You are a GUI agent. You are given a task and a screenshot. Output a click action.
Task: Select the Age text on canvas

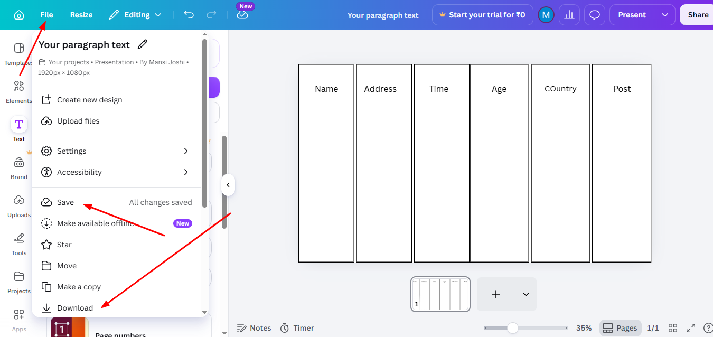point(499,89)
